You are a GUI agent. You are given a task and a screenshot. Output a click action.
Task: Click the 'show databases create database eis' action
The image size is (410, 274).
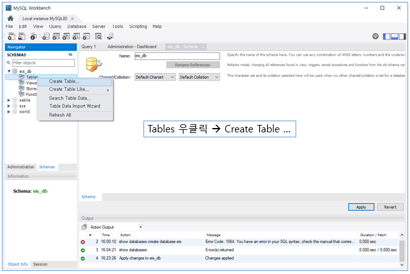[150, 242]
